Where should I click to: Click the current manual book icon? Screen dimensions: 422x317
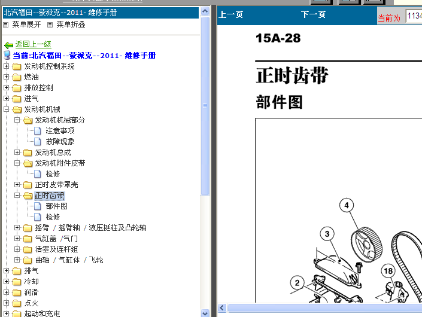7,56
